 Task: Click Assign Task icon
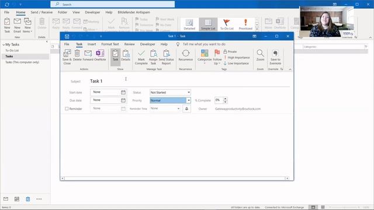(153, 57)
